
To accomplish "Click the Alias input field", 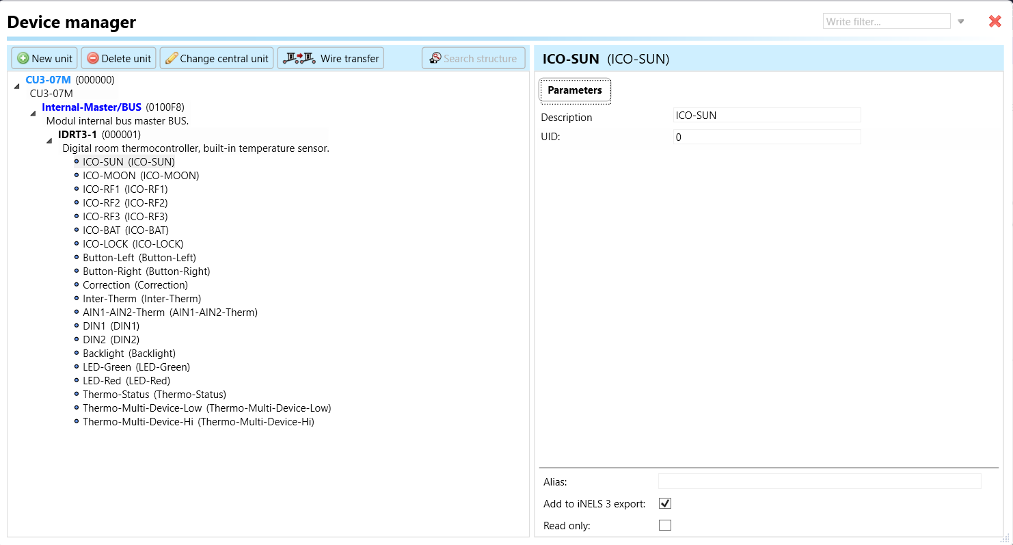I will tap(819, 481).
